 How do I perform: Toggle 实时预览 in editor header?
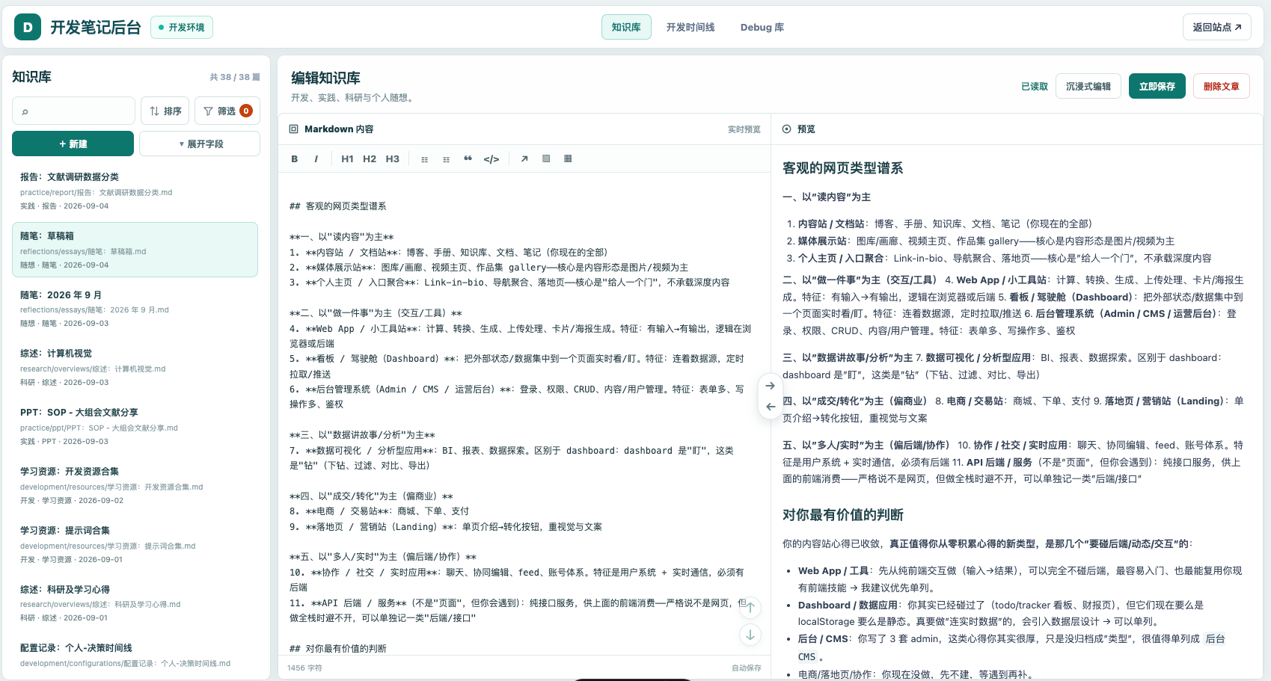coord(744,130)
